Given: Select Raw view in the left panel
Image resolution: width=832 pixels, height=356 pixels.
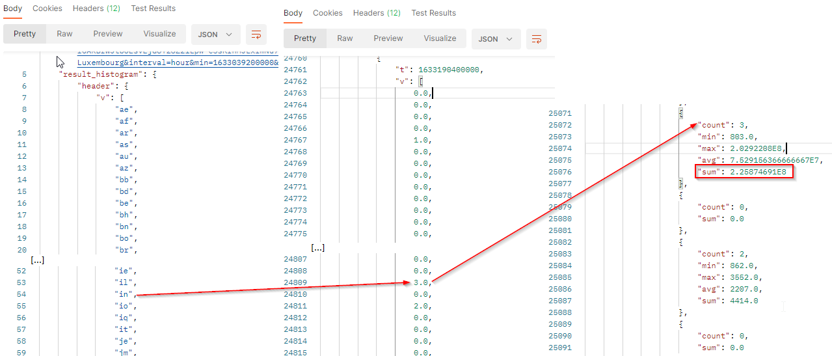Looking at the screenshot, I should coord(64,34).
